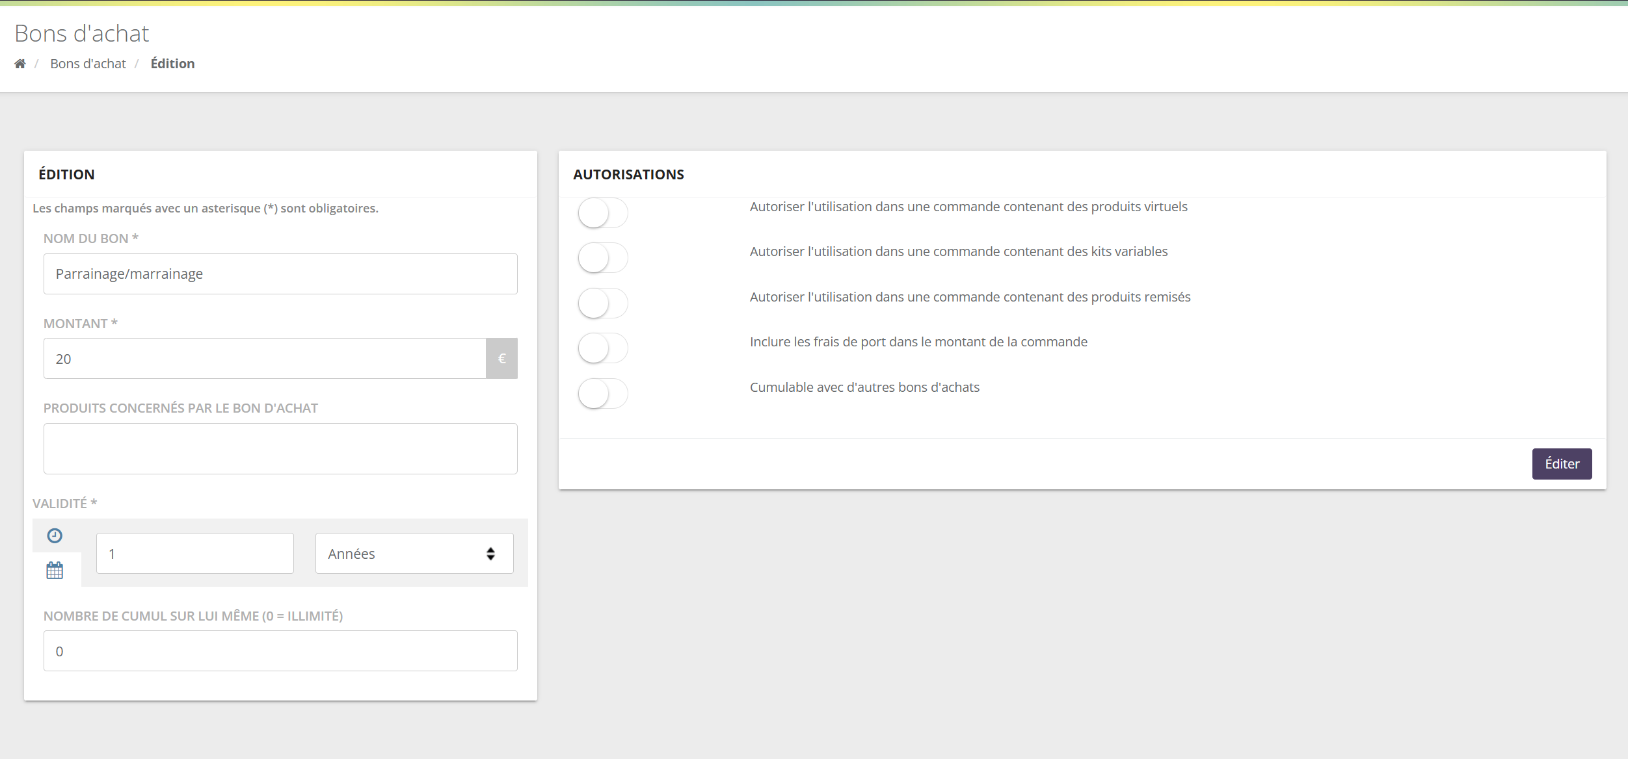Toggle allow discounted products switch

[603, 303]
